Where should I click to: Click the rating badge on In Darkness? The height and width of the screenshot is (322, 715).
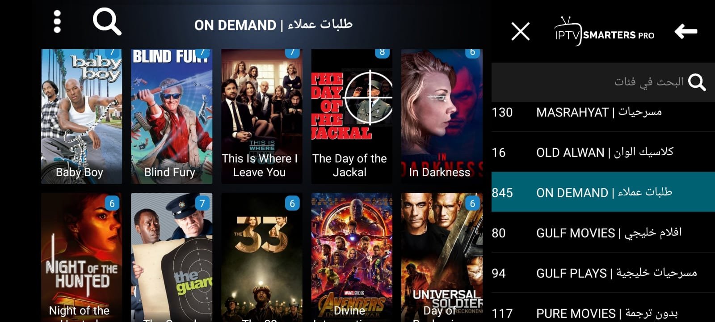coord(472,53)
